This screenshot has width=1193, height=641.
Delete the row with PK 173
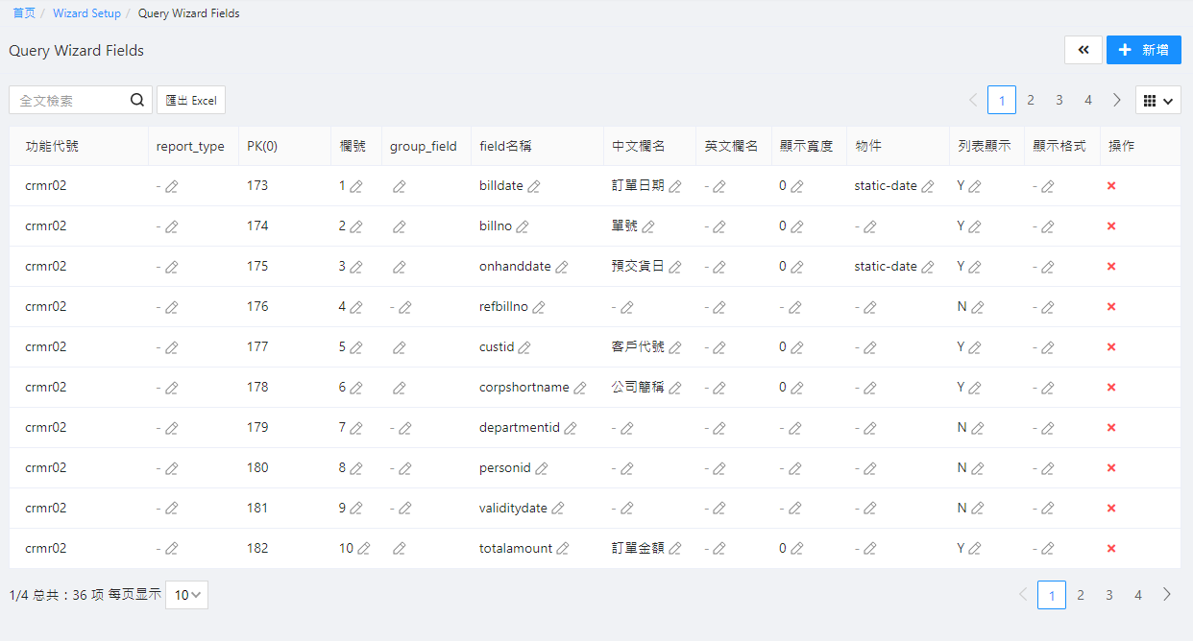pyautogui.click(x=1111, y=185)
